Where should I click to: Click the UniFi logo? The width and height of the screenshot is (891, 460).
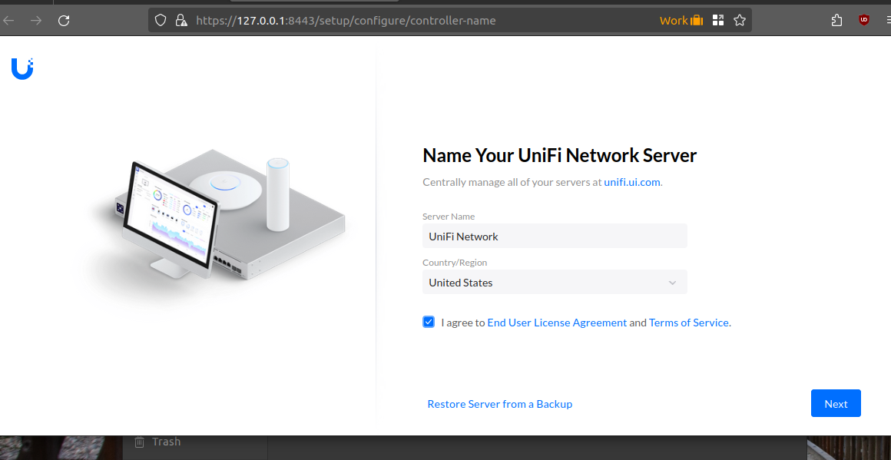22,68
